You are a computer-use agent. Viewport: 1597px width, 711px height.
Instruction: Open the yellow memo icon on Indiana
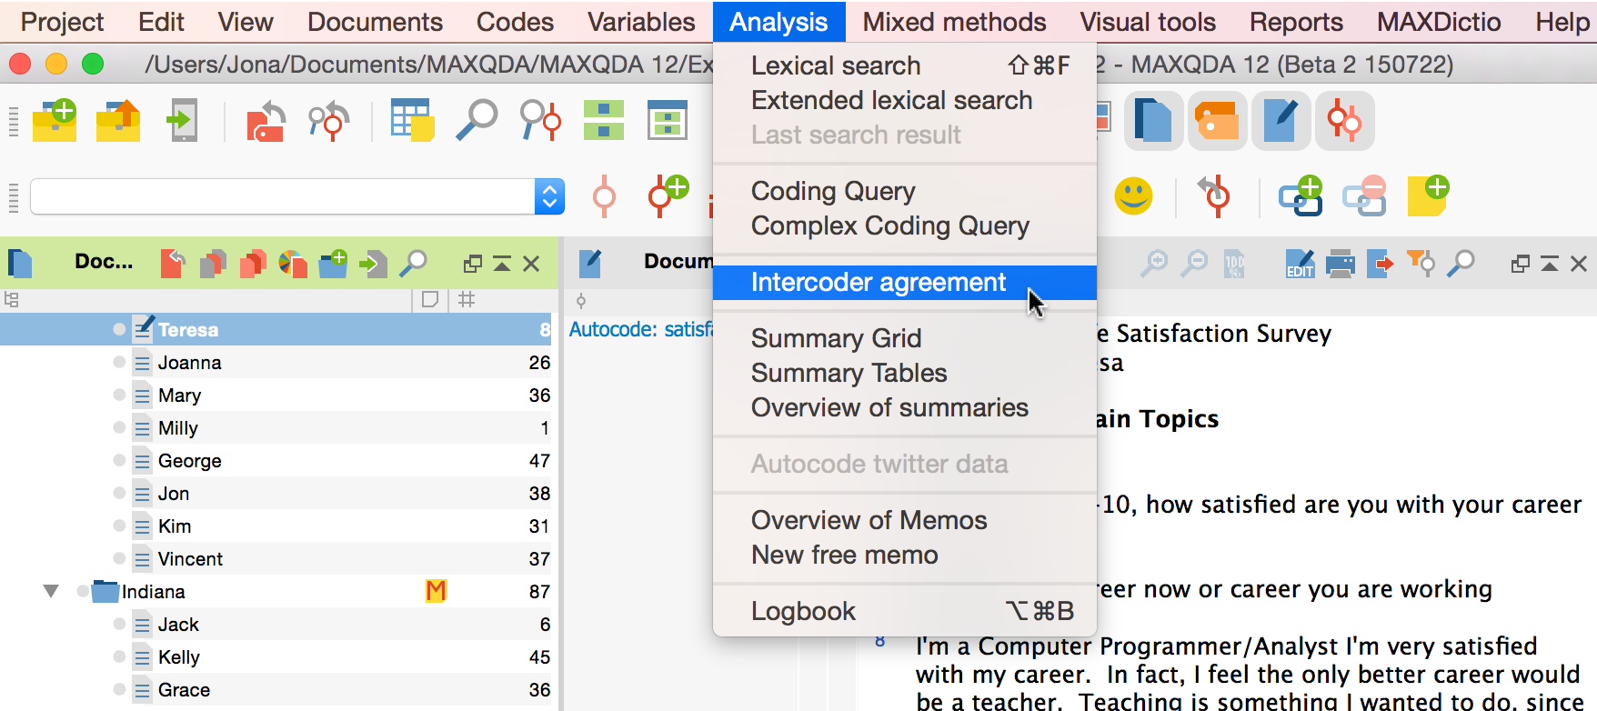pos(436,592)
